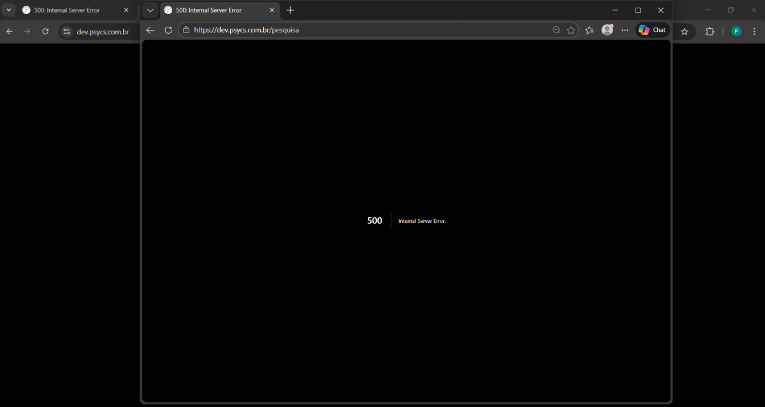Click Chrome's reload button
Screen dimensions: 765x407
(x=45, y=31)
